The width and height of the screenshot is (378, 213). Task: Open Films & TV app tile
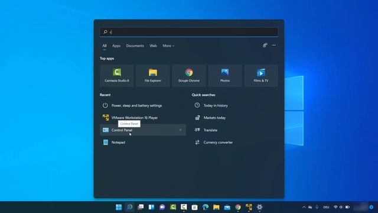(x=261, y=76)
